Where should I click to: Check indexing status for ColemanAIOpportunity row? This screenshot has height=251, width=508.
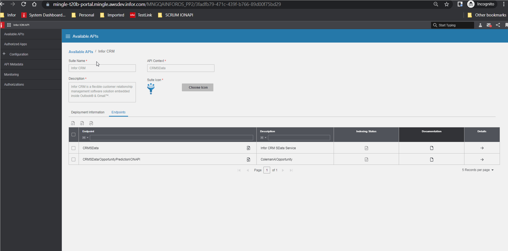[366, 159]
